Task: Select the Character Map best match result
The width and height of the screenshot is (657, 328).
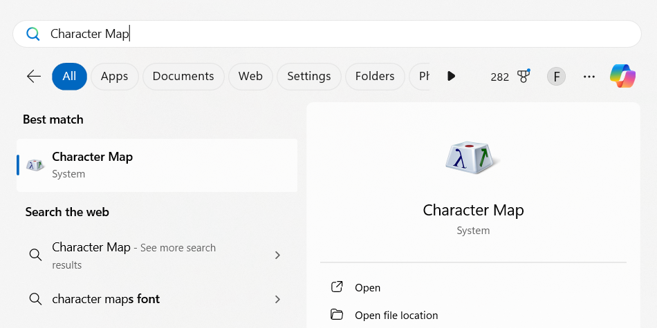Action: (157, 165)
